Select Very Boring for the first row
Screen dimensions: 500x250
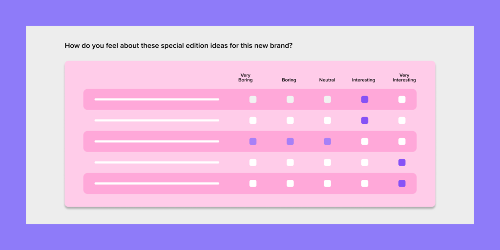253,99
